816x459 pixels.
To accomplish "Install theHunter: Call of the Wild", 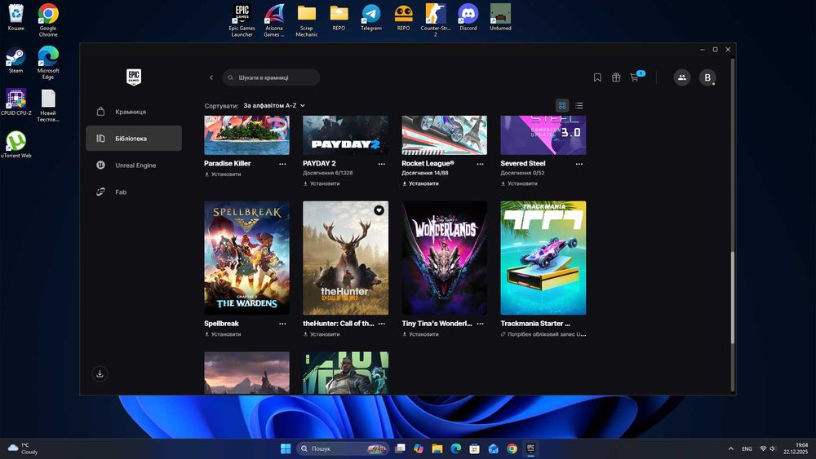I will [x=322, y=334].
